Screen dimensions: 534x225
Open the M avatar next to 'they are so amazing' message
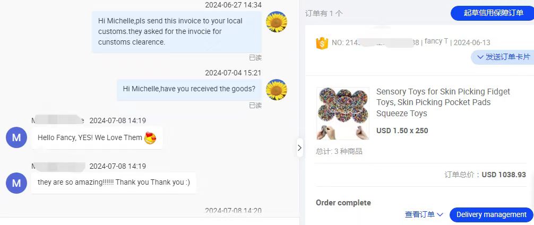coord(16,183)
